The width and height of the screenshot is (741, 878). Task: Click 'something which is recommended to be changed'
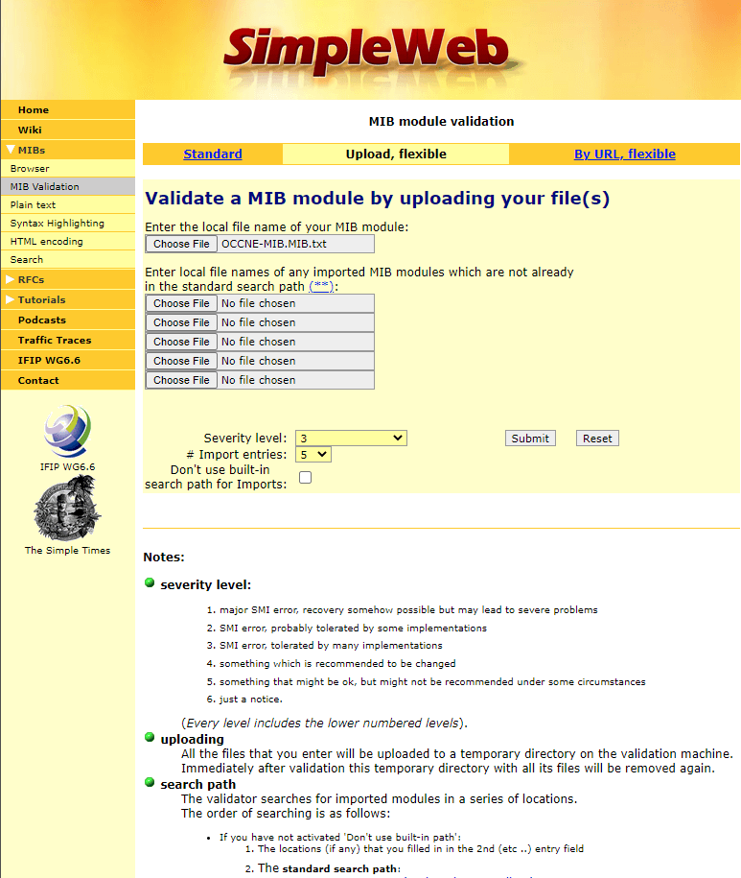point(337,664)
